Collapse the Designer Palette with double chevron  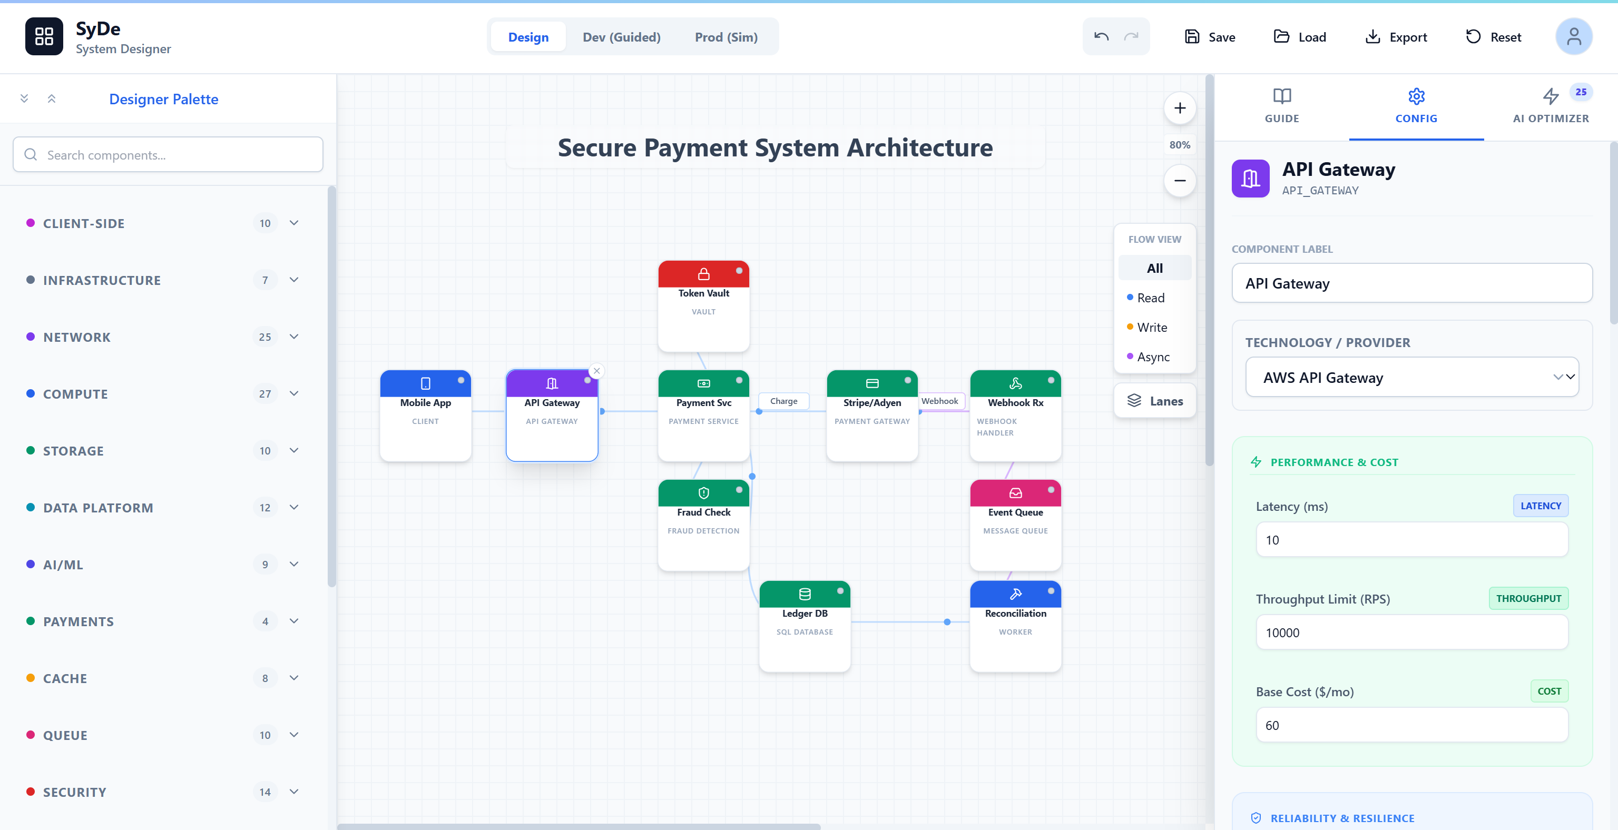(x=52, y=98)
